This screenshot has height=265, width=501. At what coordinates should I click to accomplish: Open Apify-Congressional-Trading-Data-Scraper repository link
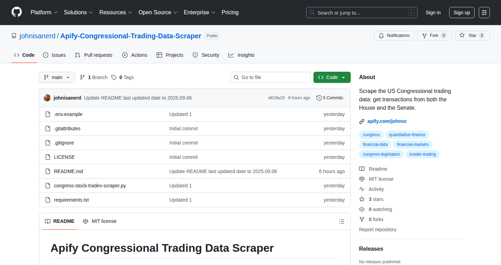point(131,36)
